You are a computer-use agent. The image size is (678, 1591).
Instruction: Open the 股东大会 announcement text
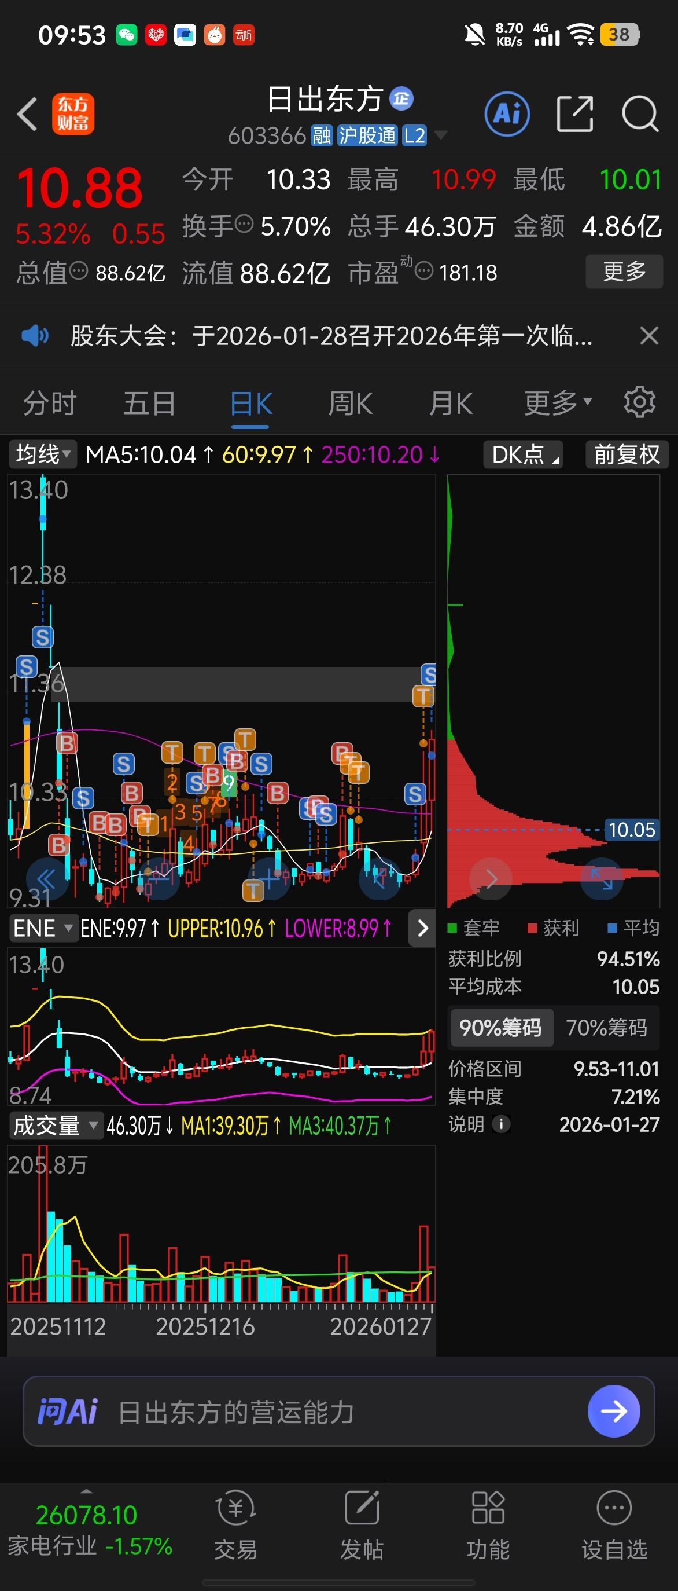click(x=331, y=336)
